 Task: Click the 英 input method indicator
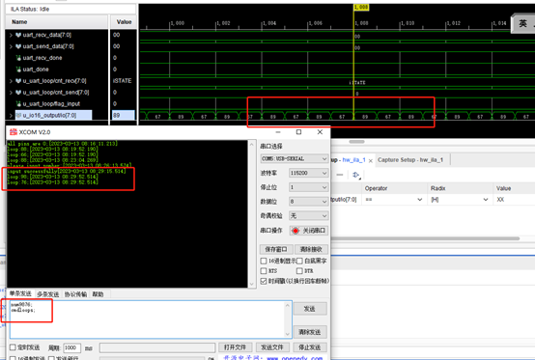tap(522, 23)
